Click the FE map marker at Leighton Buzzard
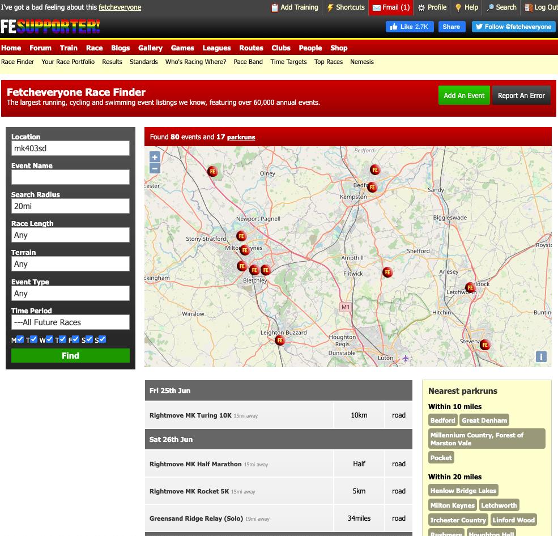 tap(280, 341)
